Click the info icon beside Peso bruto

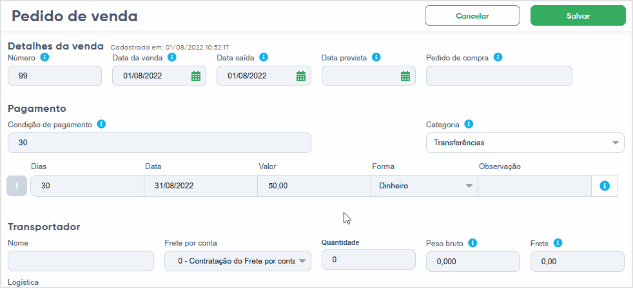pos(472,243)
